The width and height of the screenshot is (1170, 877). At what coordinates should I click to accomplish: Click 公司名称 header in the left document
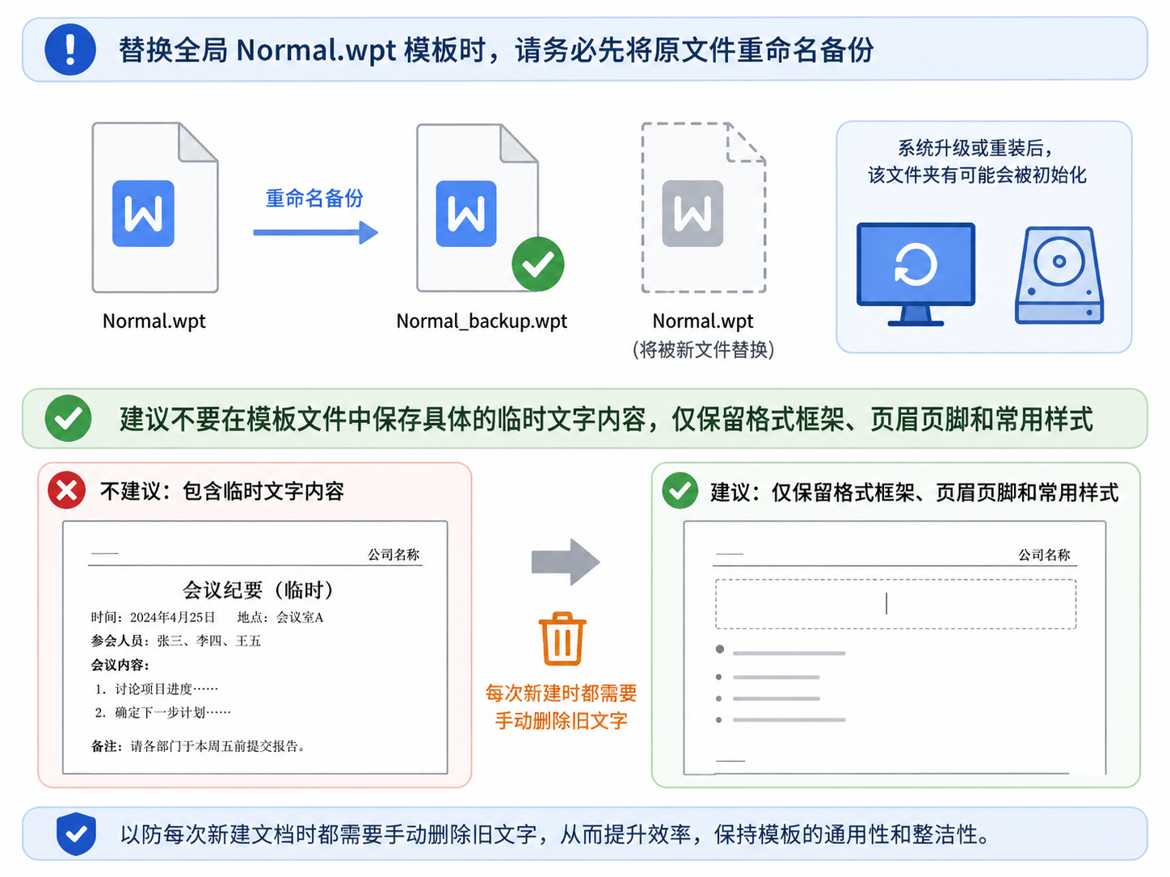[x=394, y=555]
